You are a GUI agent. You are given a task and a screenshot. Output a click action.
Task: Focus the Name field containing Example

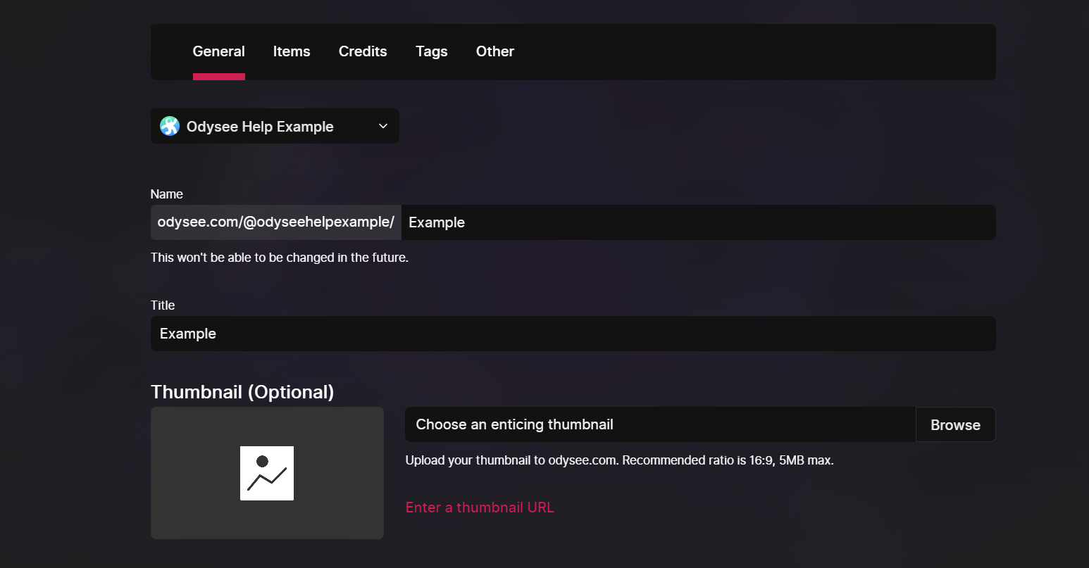[699, 222]
